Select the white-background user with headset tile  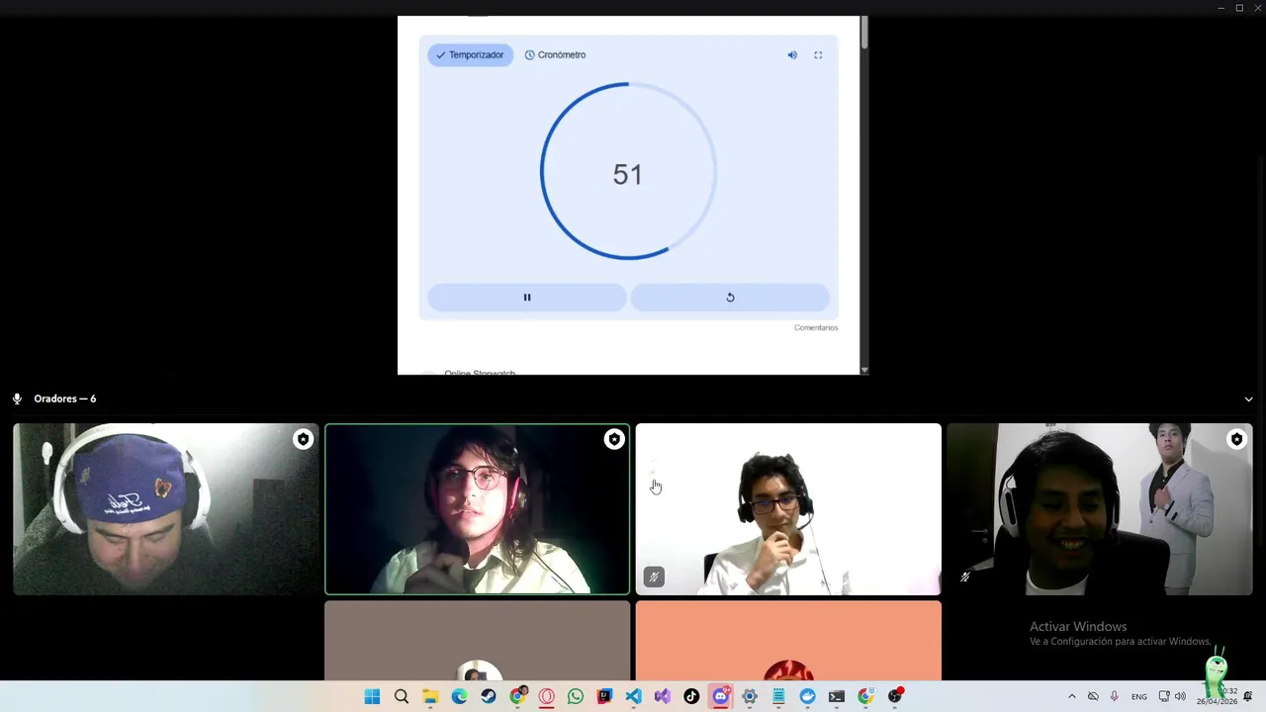[788, 509]
